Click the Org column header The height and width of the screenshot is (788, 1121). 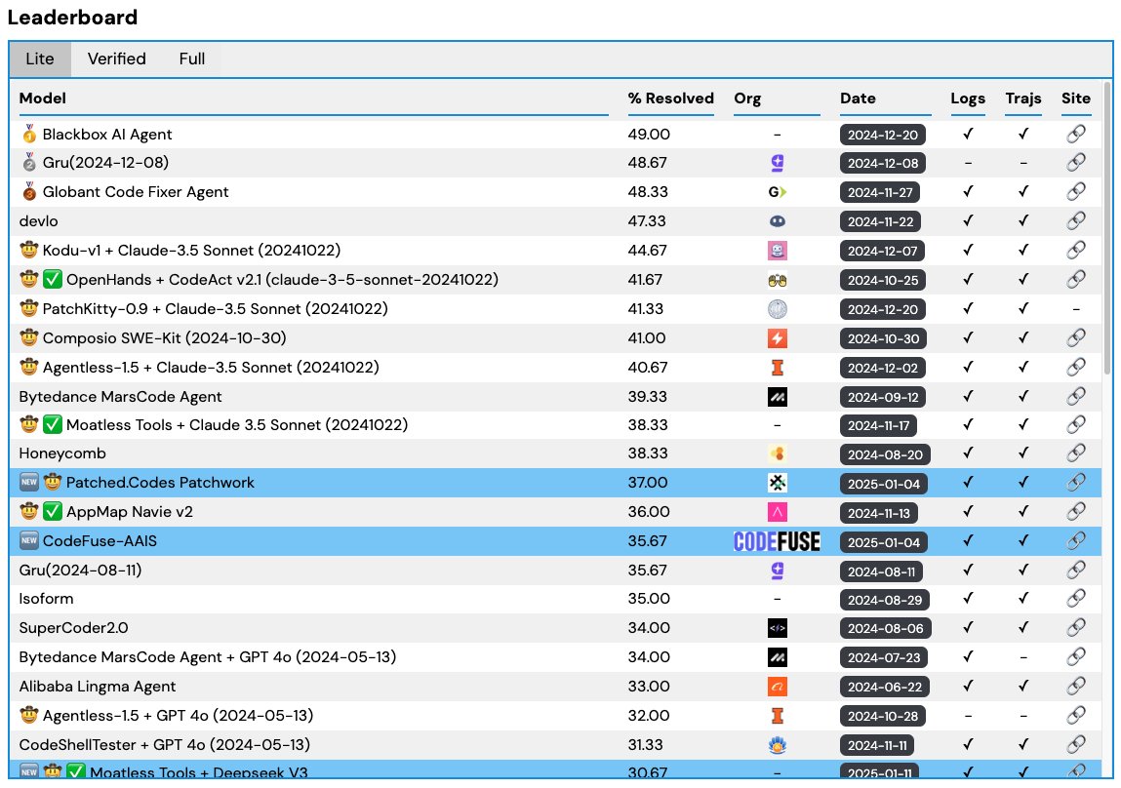(x=747, y=98)
